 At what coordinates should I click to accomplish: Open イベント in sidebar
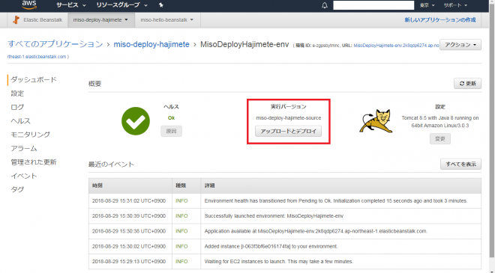coord(24,176)
